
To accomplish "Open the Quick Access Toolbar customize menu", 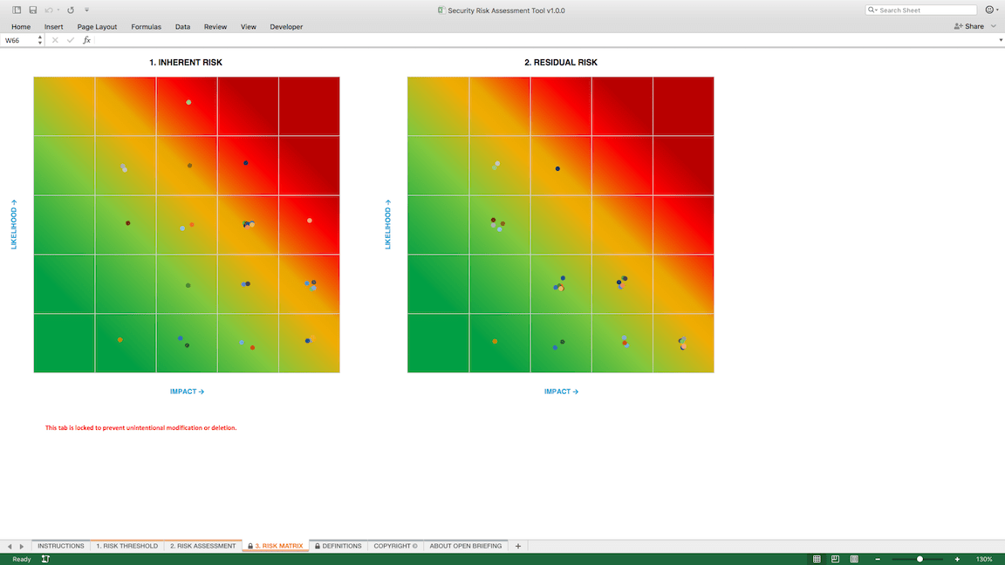I will pos(86,10).
